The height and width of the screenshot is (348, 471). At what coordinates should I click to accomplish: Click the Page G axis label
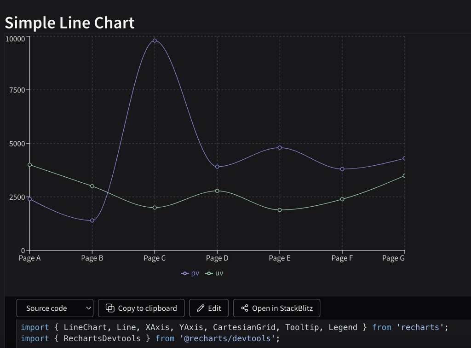click(393, 258)
